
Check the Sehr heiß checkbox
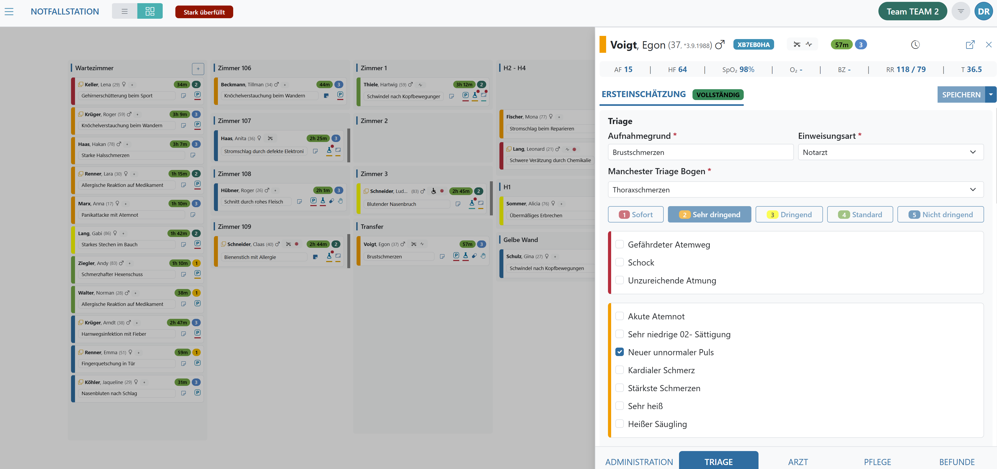619,406
